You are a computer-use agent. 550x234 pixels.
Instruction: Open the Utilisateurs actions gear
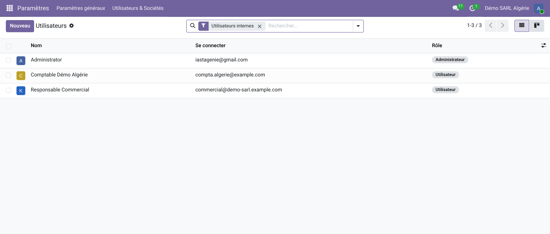tap(72, 26)
